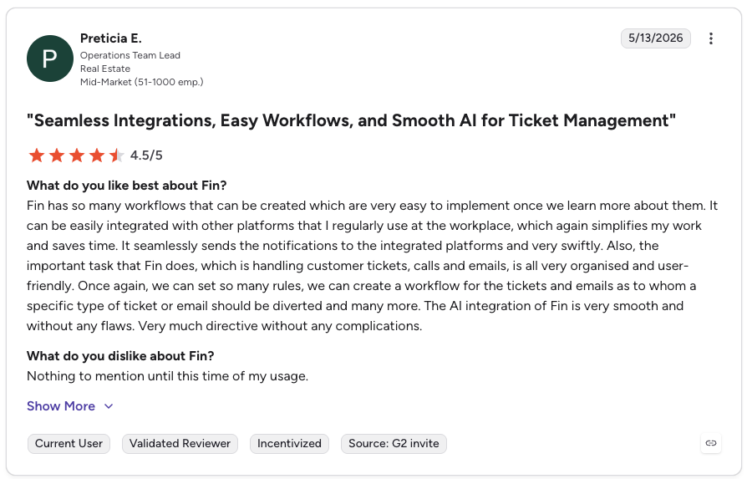
Task: Select the Current User tag
Action: pos(69,444)
